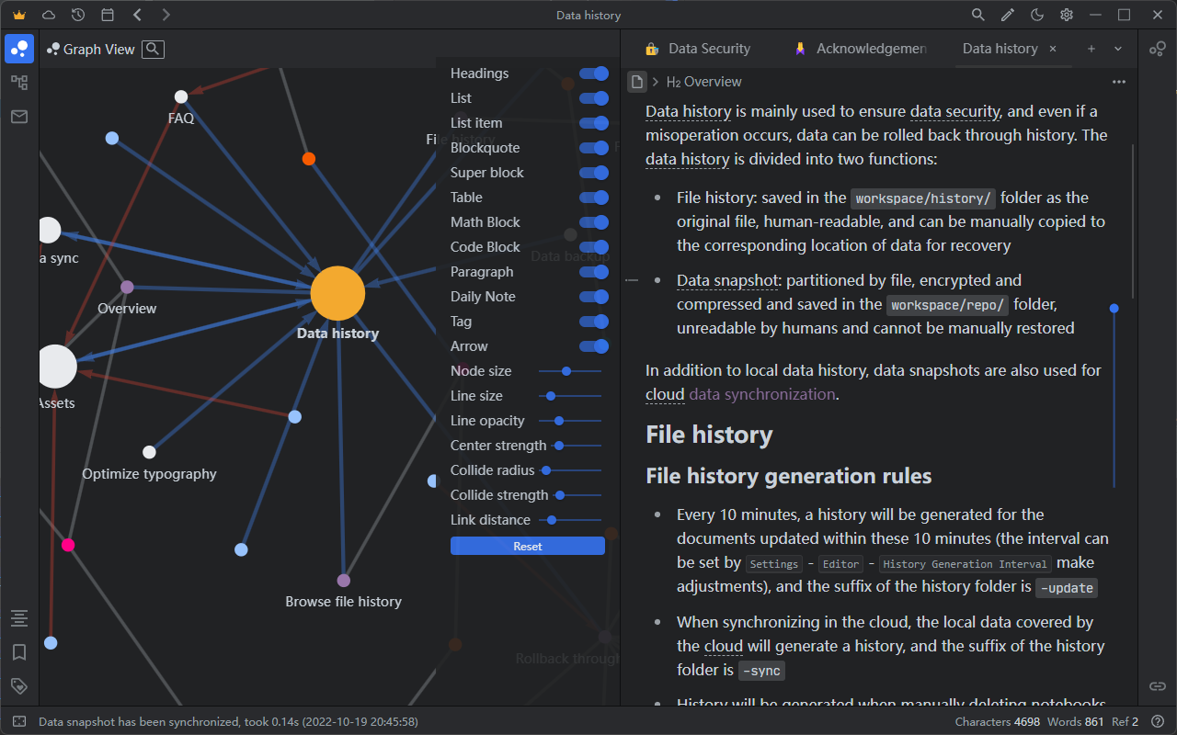This screenshot has width=1177, height=735.
Task: Open the Bookmark panel icon
Action: point(19,652)
